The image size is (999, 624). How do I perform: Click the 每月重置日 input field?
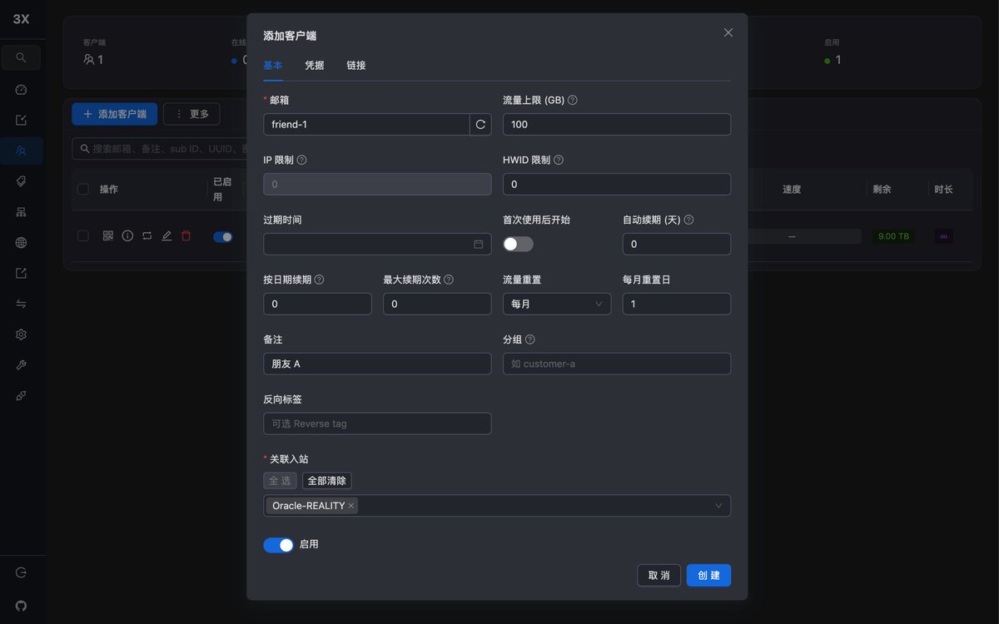(x=677, y=304)
